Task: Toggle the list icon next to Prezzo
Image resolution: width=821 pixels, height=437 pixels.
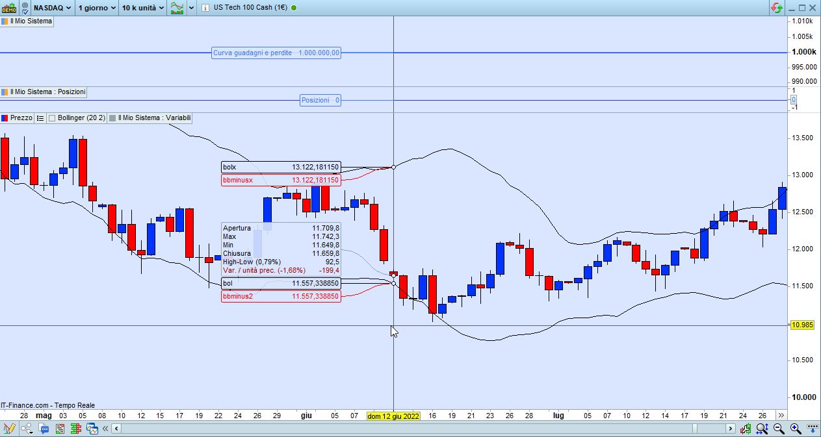Action: pos(40,118)
